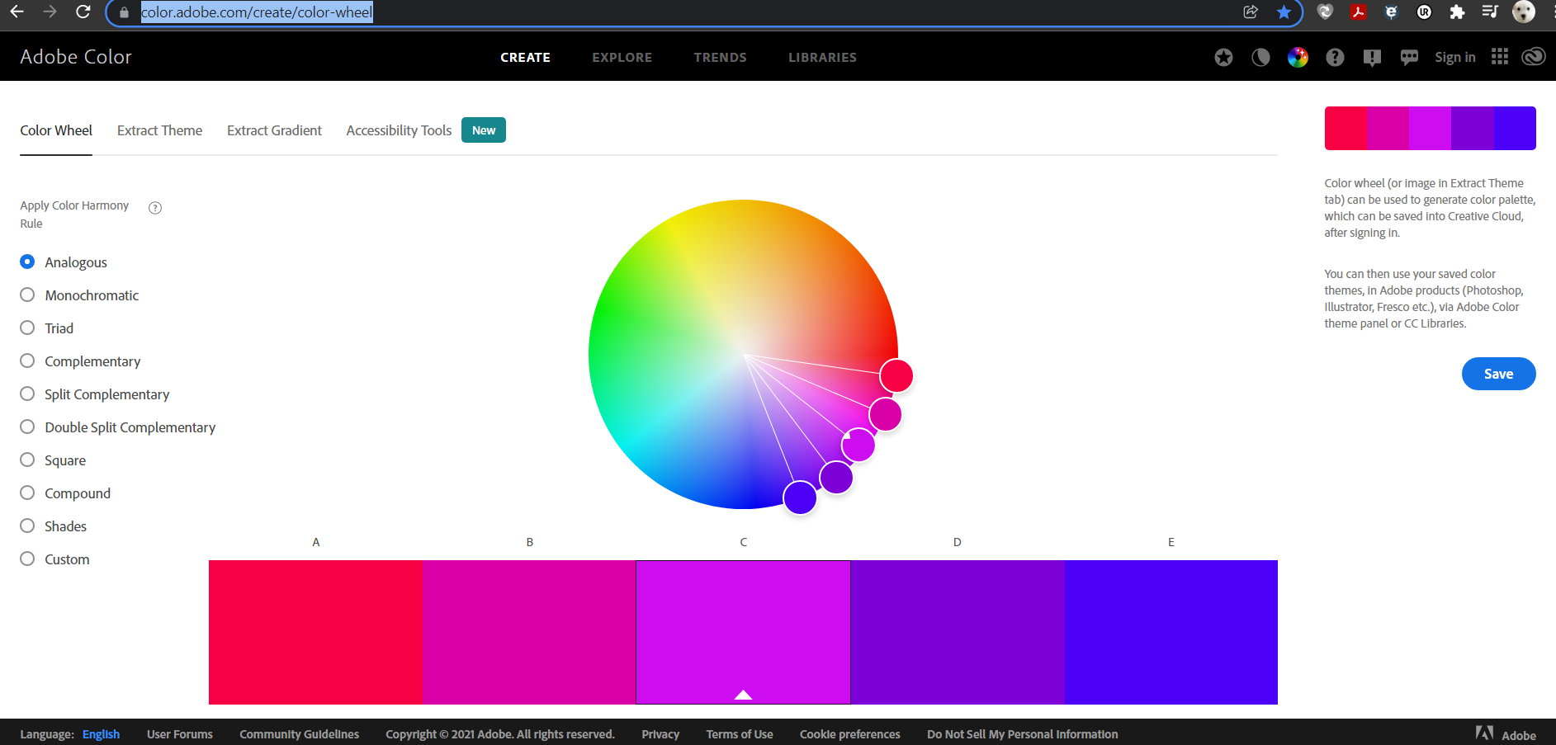The height and width of the screenshot is (745, 1556).
Task: Open the LIBRARIES menu
Action: [x=822, y=57]
